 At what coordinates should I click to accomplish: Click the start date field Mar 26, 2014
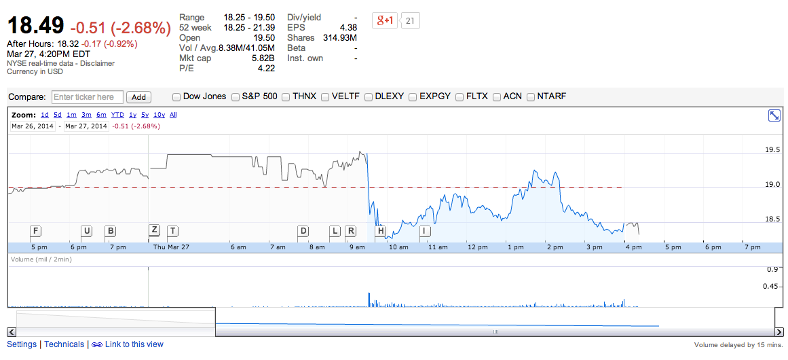pyautogui.click(x=33, y=126)
